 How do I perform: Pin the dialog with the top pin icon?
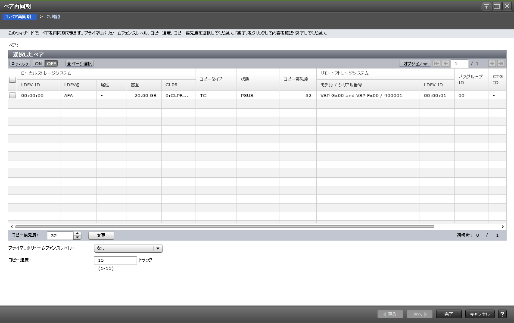coord(486,6)
